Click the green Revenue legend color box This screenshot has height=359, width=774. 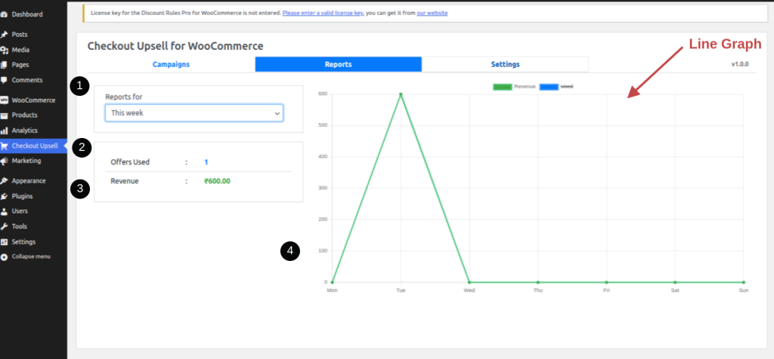click(502, 87)
